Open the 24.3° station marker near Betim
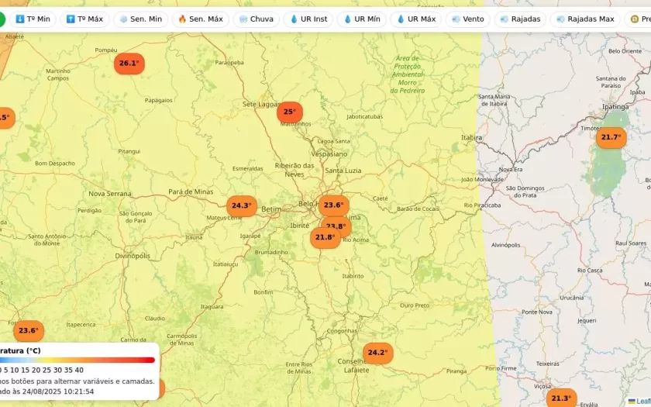The width and height of the screenshot is (651, 407). click(x=241, y=205)
